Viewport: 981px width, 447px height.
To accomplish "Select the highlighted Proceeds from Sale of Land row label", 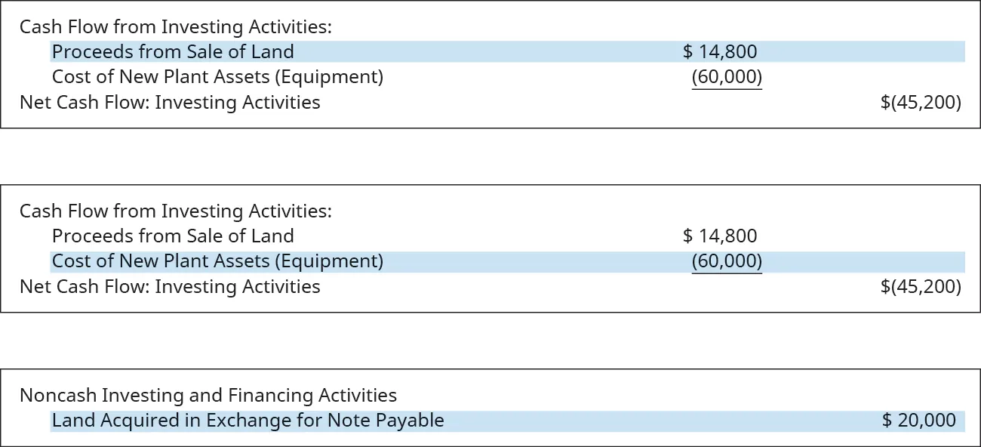I will pos(173,52).
